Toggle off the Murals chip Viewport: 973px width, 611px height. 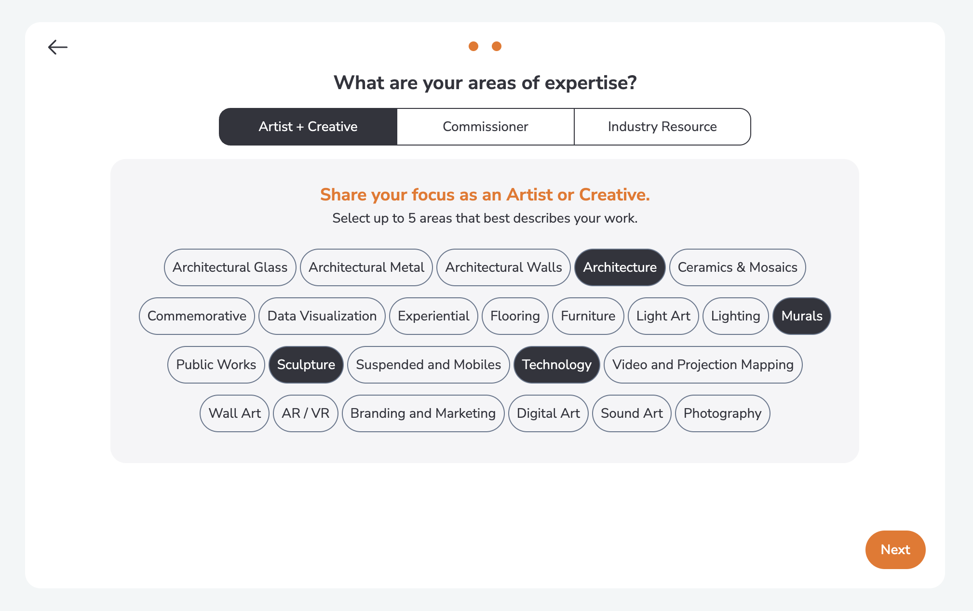801,316
